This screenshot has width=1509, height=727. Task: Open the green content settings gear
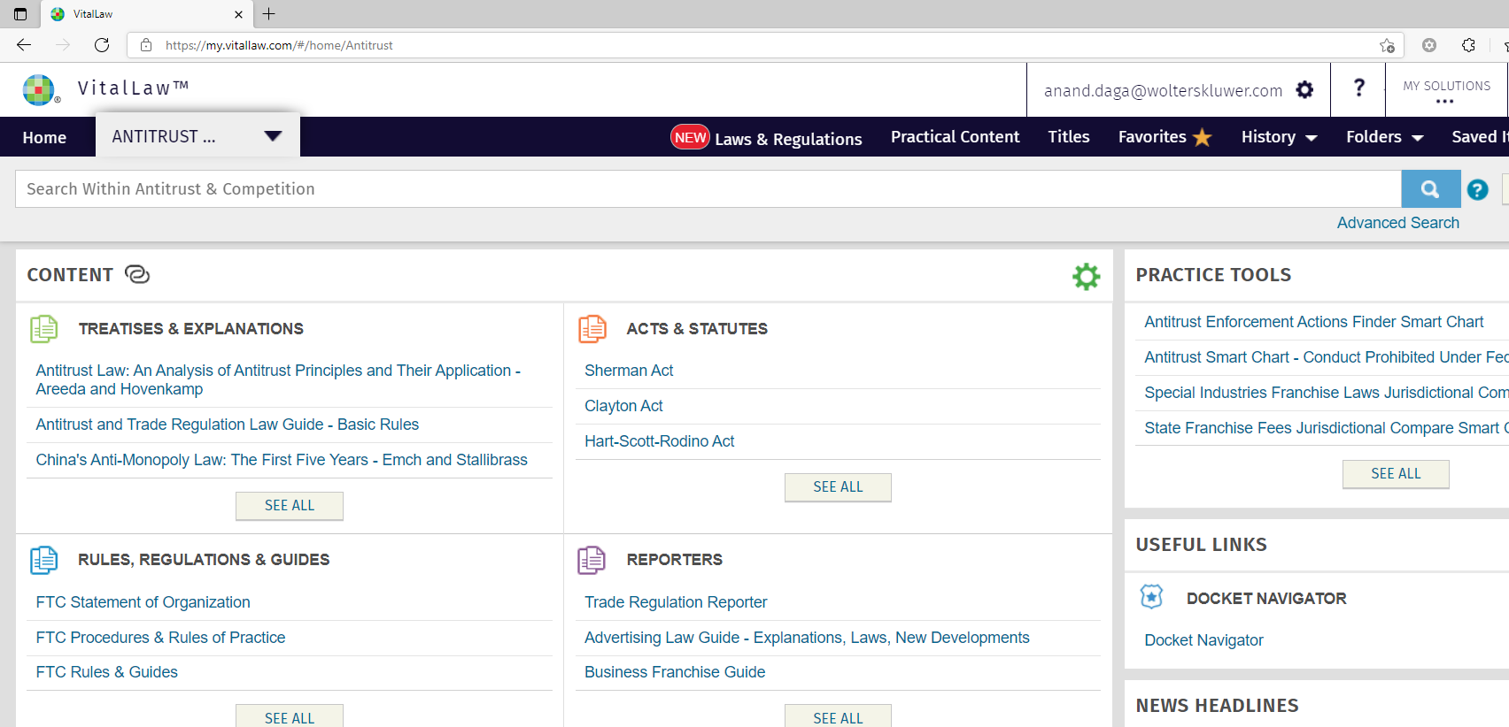pos(1086,276)
